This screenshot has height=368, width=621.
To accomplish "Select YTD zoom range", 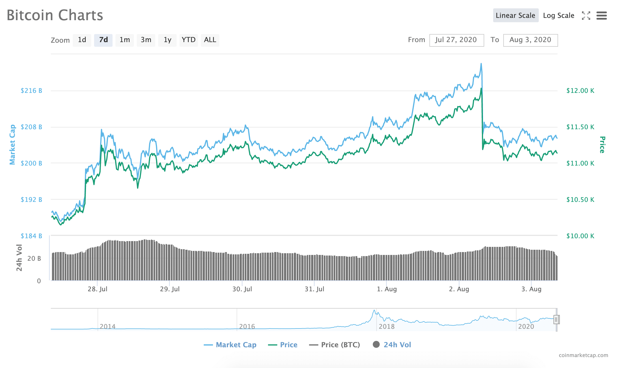I will coord(188,40).
